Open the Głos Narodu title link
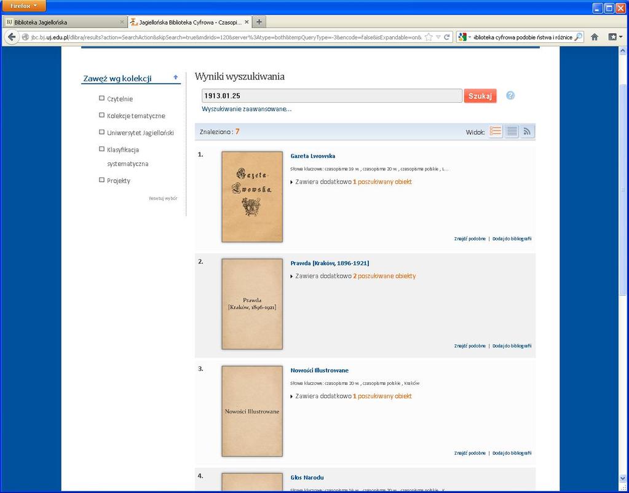Screen dimensions: 629x493 pos(307,478)
